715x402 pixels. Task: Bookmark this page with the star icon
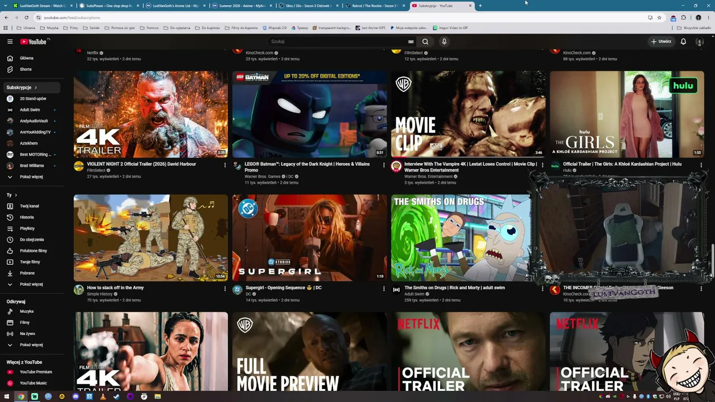(x=659, y=17)
